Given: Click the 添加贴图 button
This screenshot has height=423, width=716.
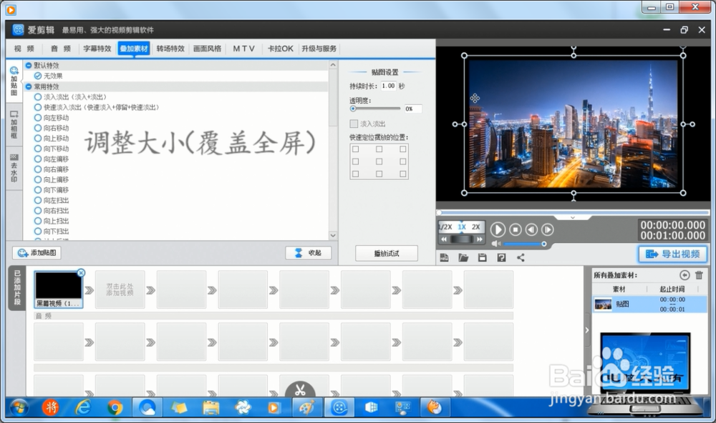Looking at the screenshot, I should [37, 252].
